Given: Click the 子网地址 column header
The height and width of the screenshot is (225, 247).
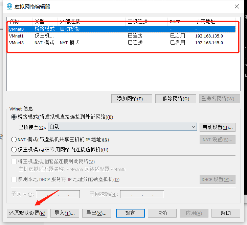Looking at the screenshot, I should [x=214, y=21].
